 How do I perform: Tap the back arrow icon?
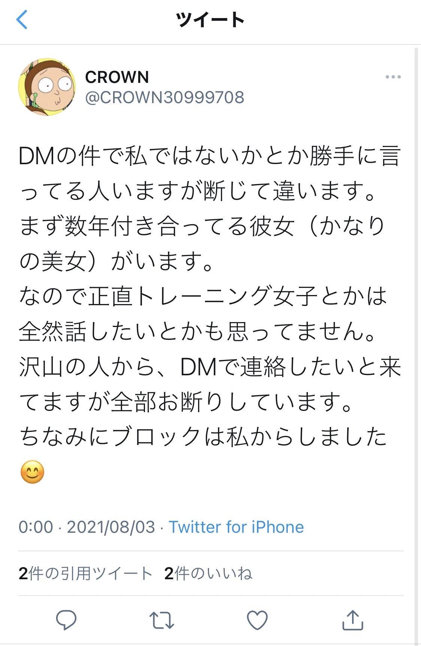click(x=22, y=19)
